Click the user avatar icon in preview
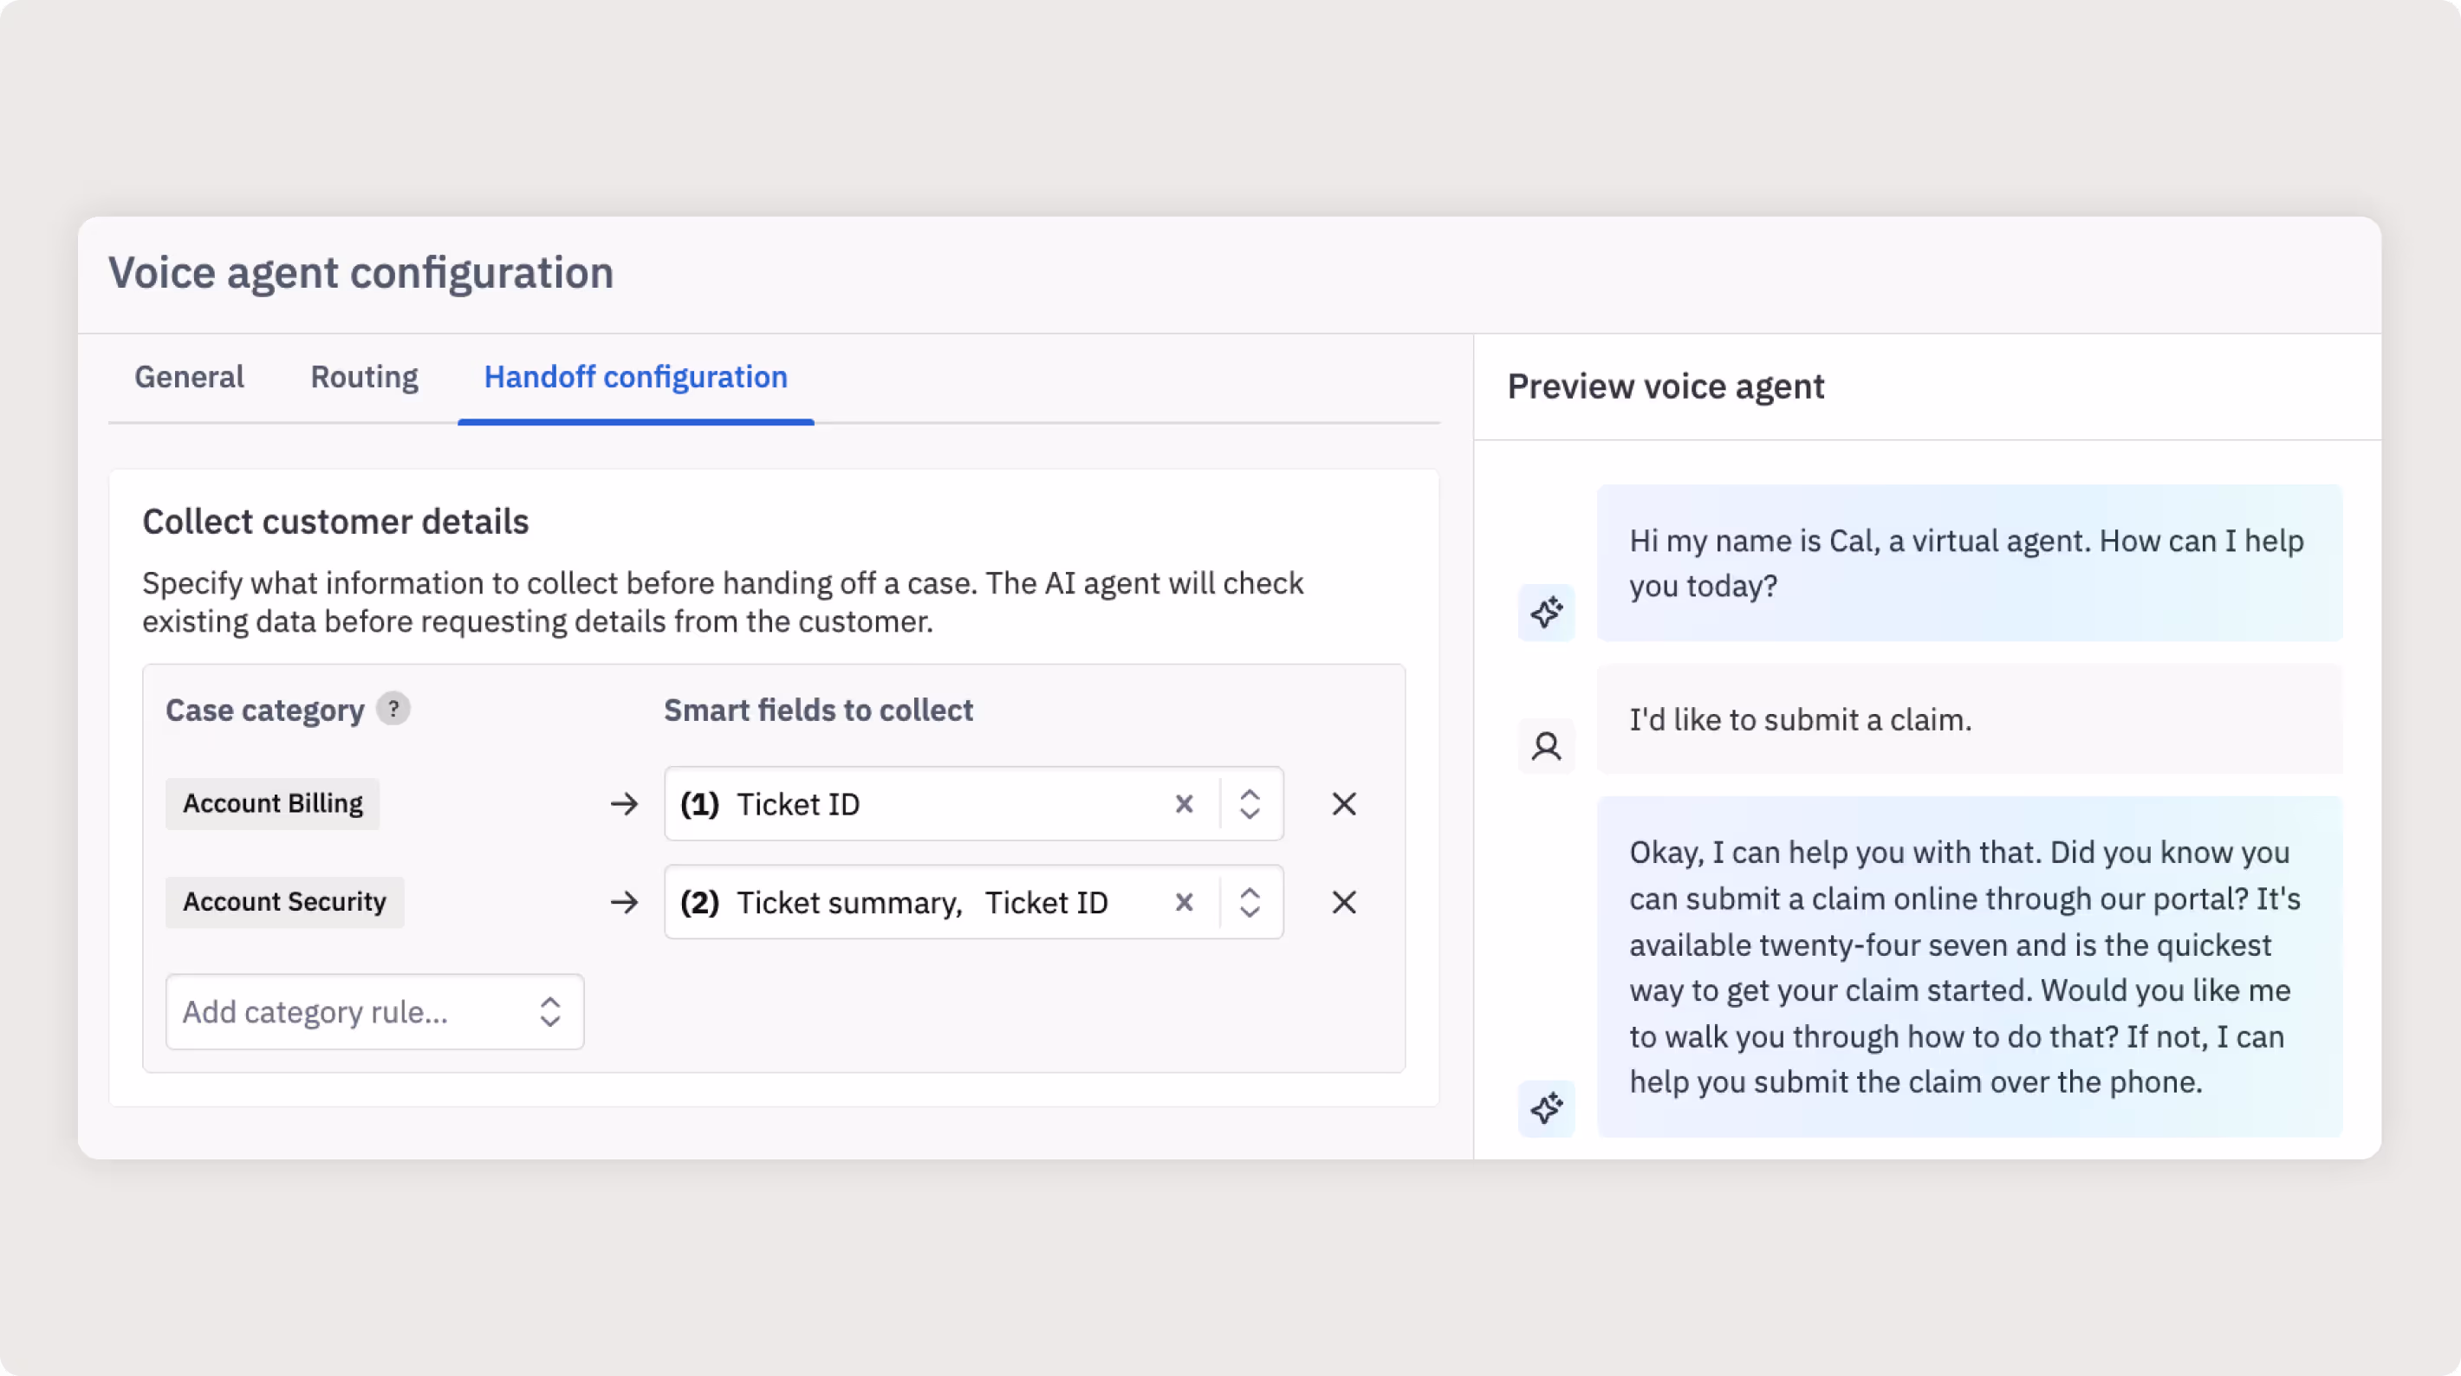The width and height of the screenshot is (2461, 1376). 1546,746
